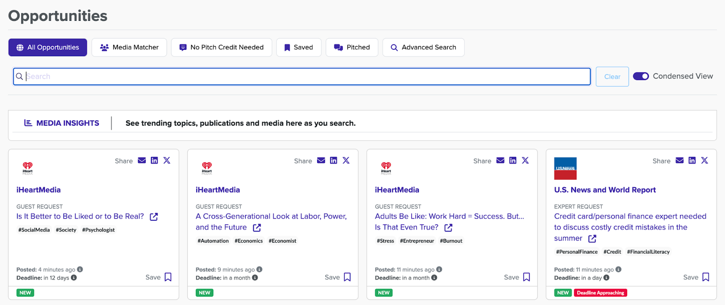The width and height of the screenshot is (725, 305).
Task: Click 'Share' label on the U.S. News card
Action: (x=661, y=161)
